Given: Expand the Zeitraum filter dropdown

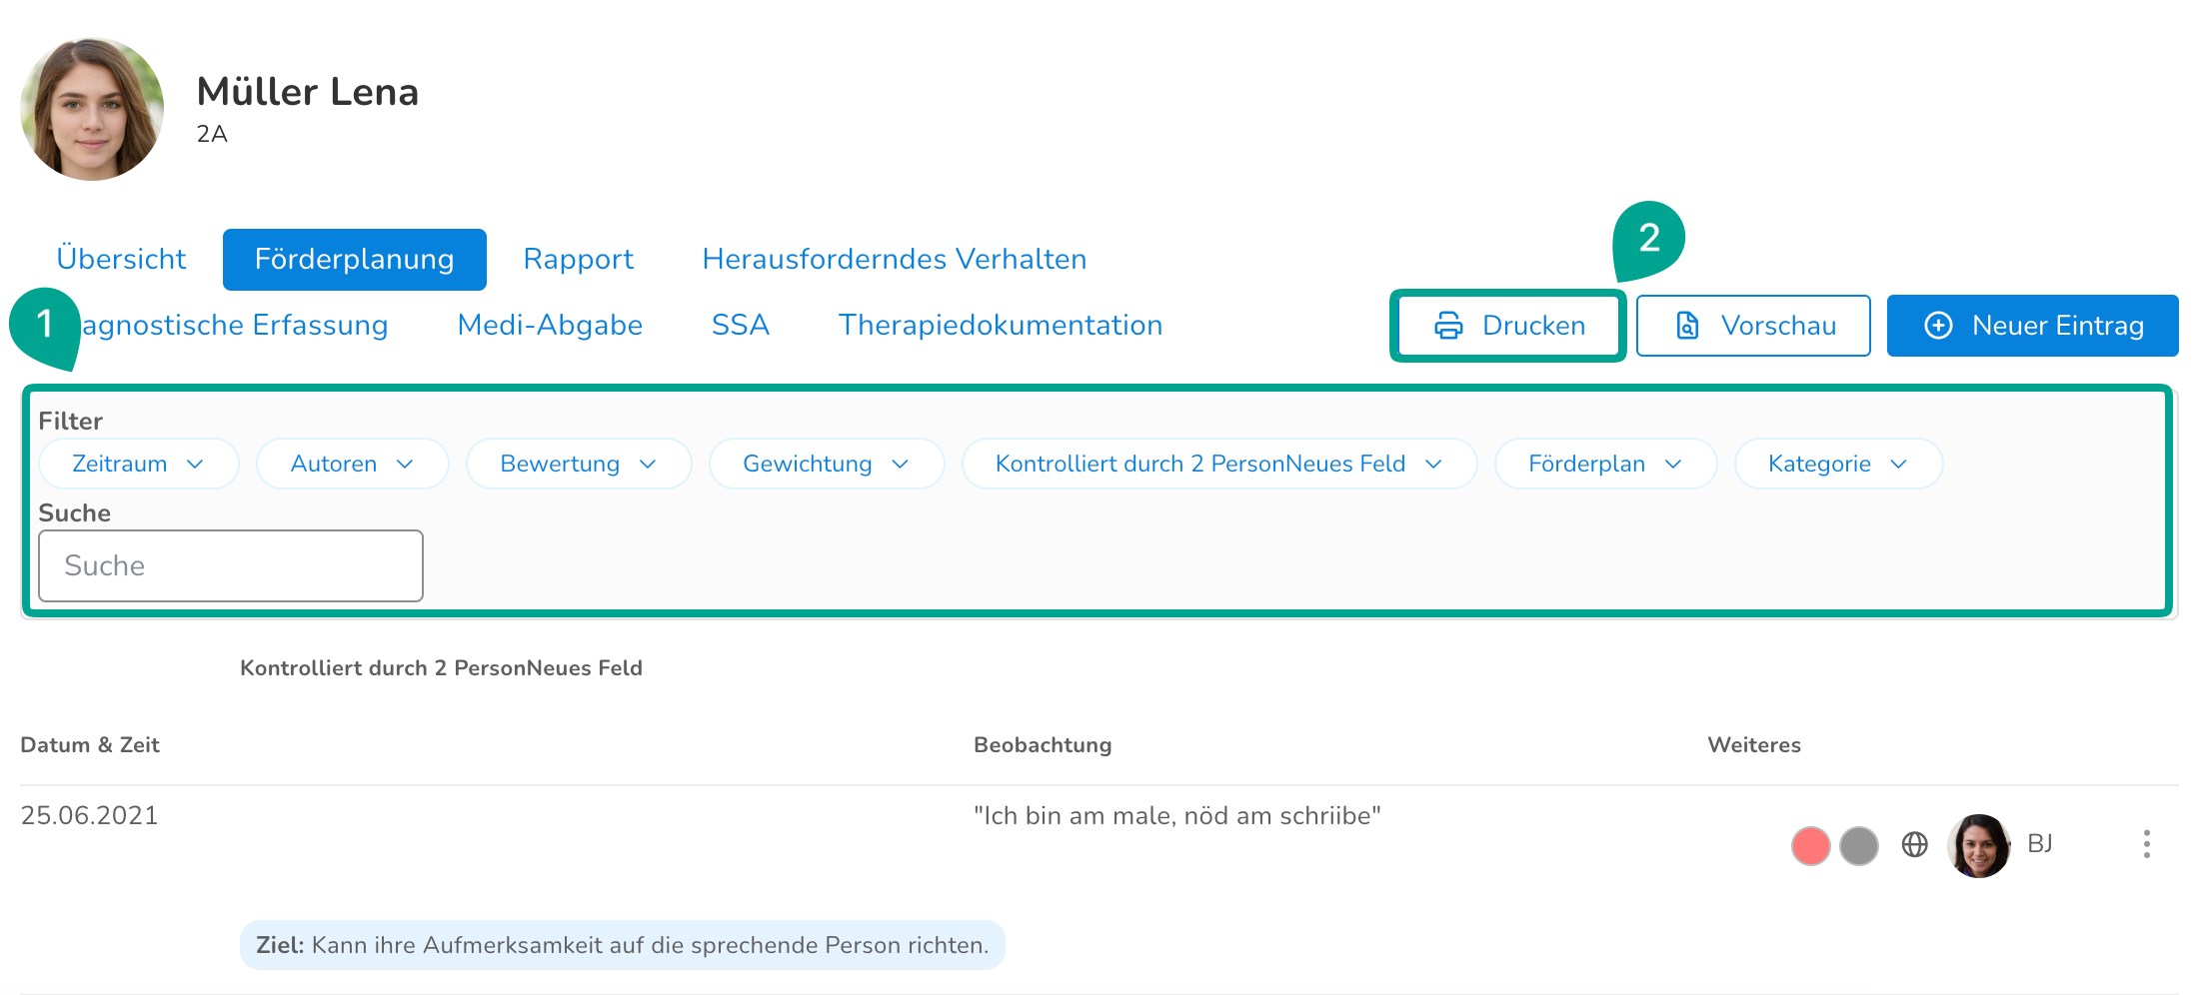Looking at the screenshot, I should tap(139, 464).
